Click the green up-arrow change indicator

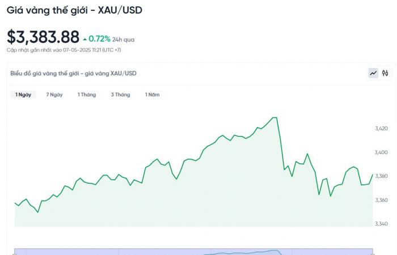85,39
